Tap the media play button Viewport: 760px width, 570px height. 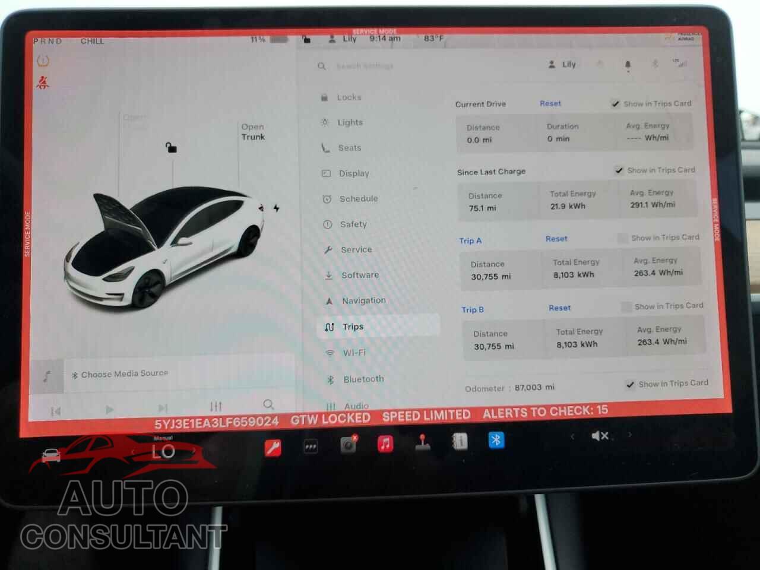pyautogui.click(x=109, y=410)
